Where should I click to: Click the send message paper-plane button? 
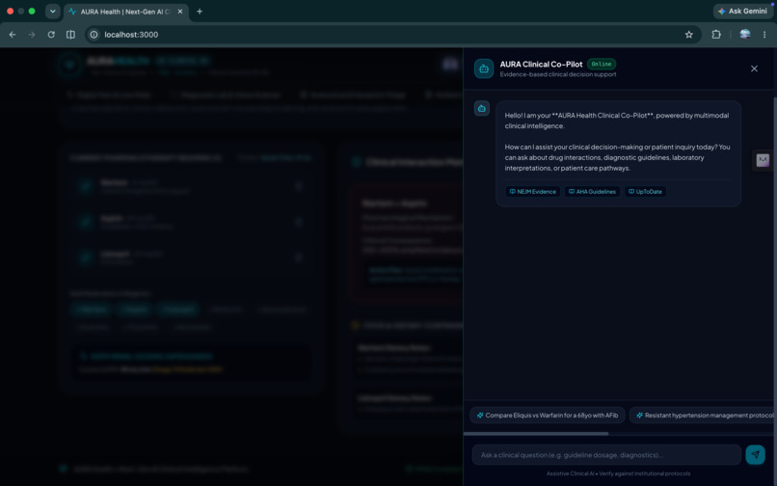click(x=755, y=454)
